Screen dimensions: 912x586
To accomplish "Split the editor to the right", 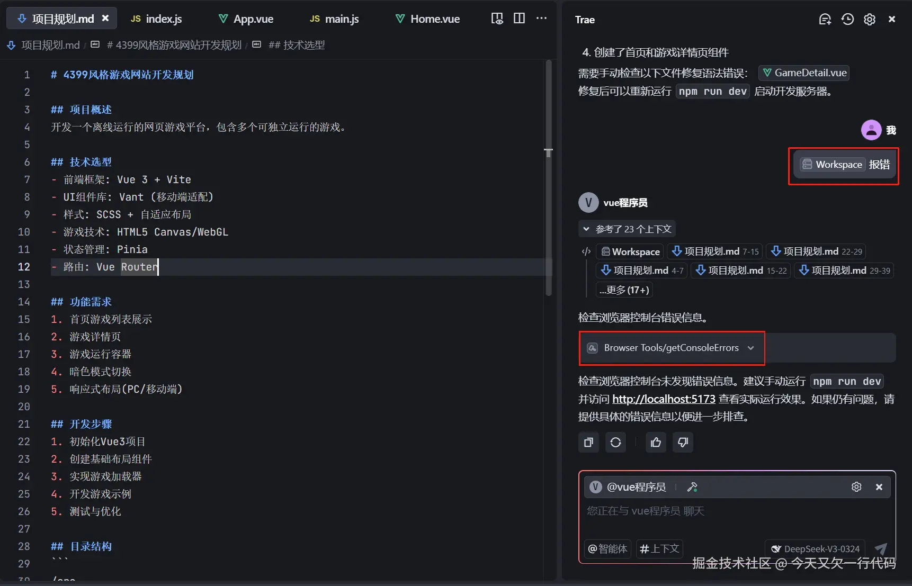I will [x=519, y=19].
